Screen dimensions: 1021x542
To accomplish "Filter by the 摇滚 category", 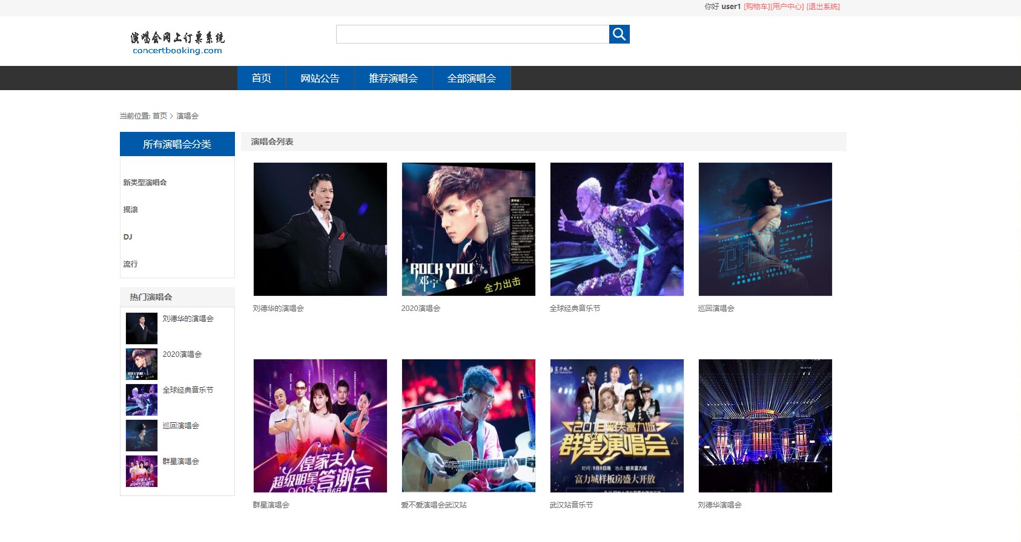I will click(130, 210).
